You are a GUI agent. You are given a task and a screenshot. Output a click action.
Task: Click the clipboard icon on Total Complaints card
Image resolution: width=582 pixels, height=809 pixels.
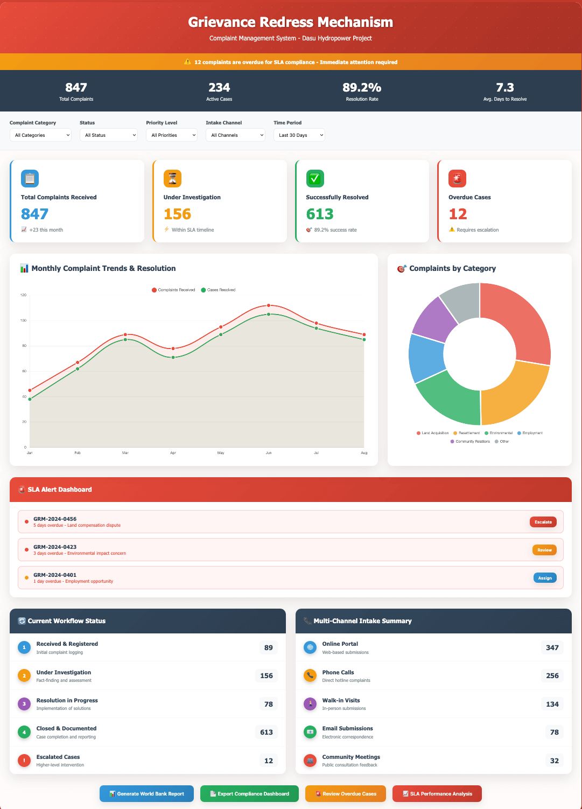pyautogui.click(x=30, y=178)
